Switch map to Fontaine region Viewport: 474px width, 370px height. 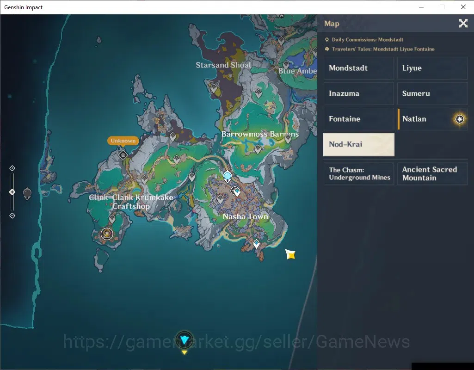coord(359,119)
